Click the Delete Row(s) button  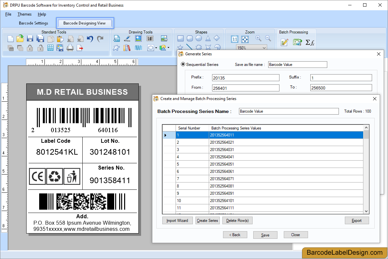click(x=237, y=220)
